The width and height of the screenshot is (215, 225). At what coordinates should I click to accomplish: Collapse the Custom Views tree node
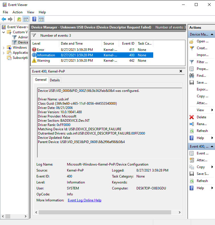tap(4, 32)
